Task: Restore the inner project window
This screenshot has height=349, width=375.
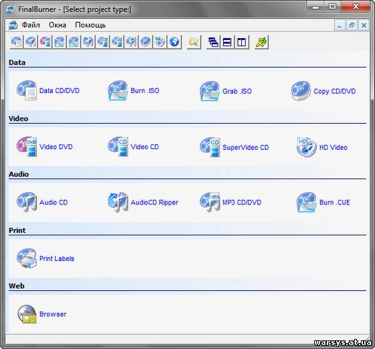Action: 352,25
